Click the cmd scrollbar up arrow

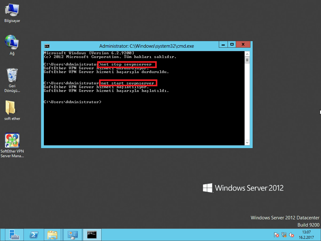click(247, 54)
